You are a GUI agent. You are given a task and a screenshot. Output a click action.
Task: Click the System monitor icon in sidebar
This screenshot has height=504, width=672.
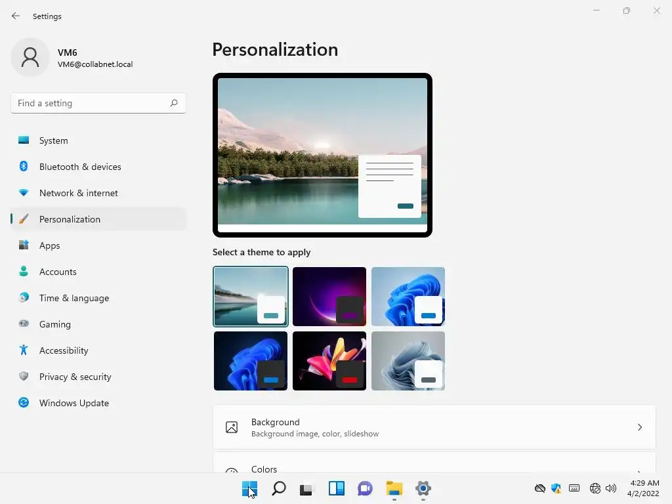(x=24, y=140)
